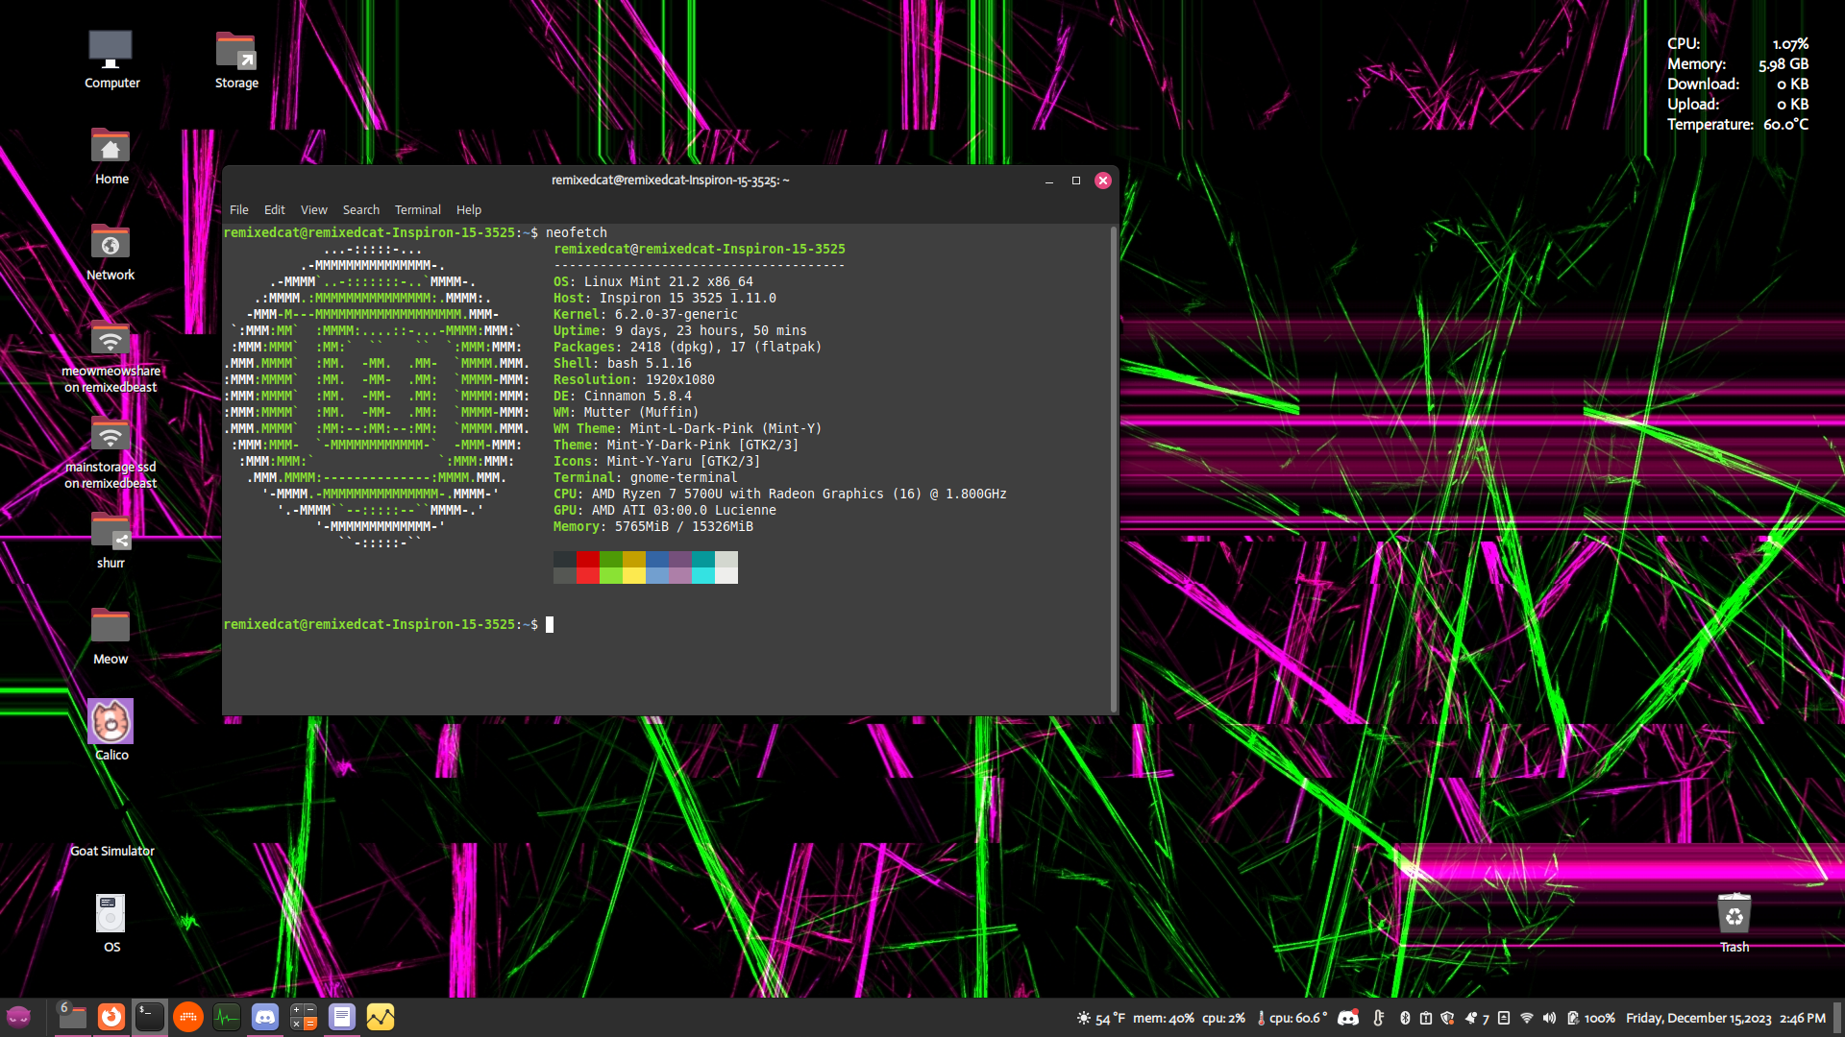Select the OS drive desktop icon
The height and width of the screenshot is (1037, 1845).
pos(111,922)
